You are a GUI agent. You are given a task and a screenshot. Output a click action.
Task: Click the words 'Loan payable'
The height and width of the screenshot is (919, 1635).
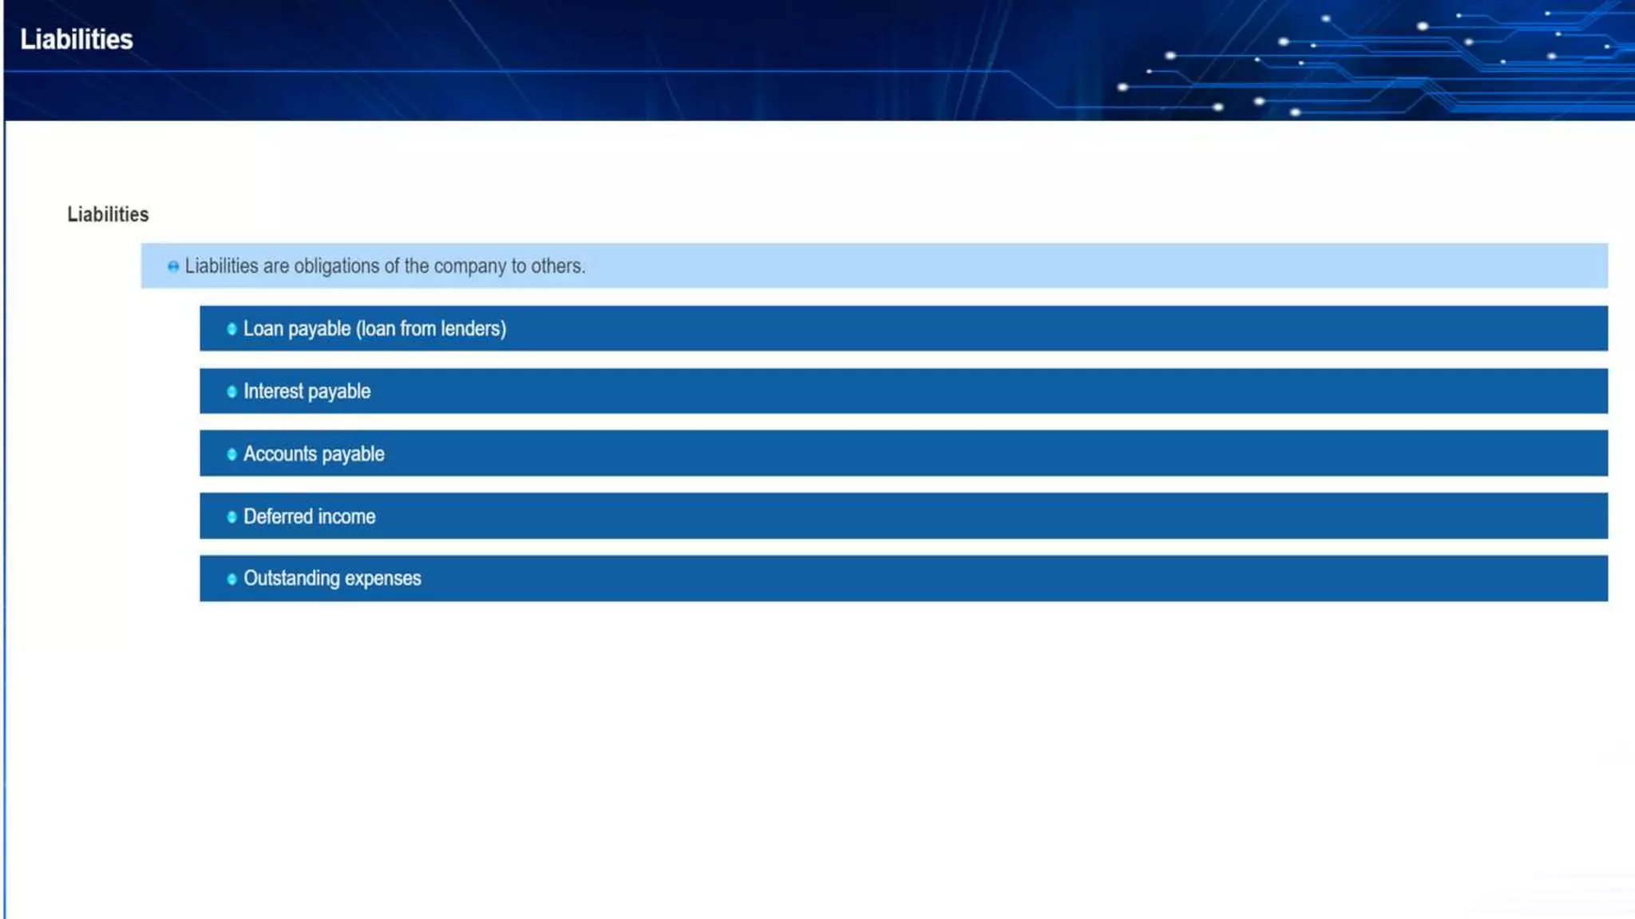[x=296, y=329]
